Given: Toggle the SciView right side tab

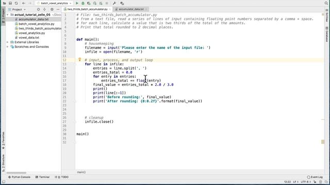Looking at the screenshot, I should point(327,16).
